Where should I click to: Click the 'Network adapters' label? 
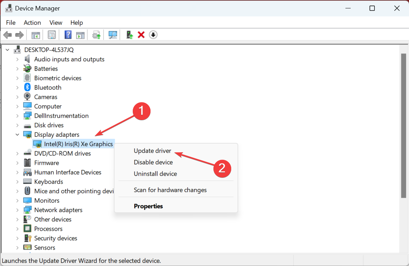(x=58, y=210)
